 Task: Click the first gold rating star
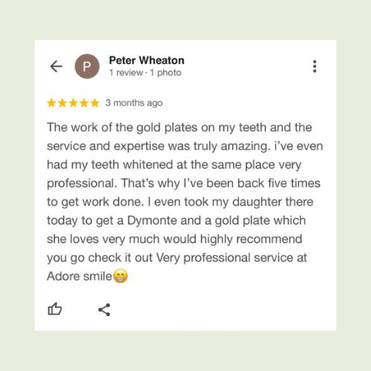52,103
